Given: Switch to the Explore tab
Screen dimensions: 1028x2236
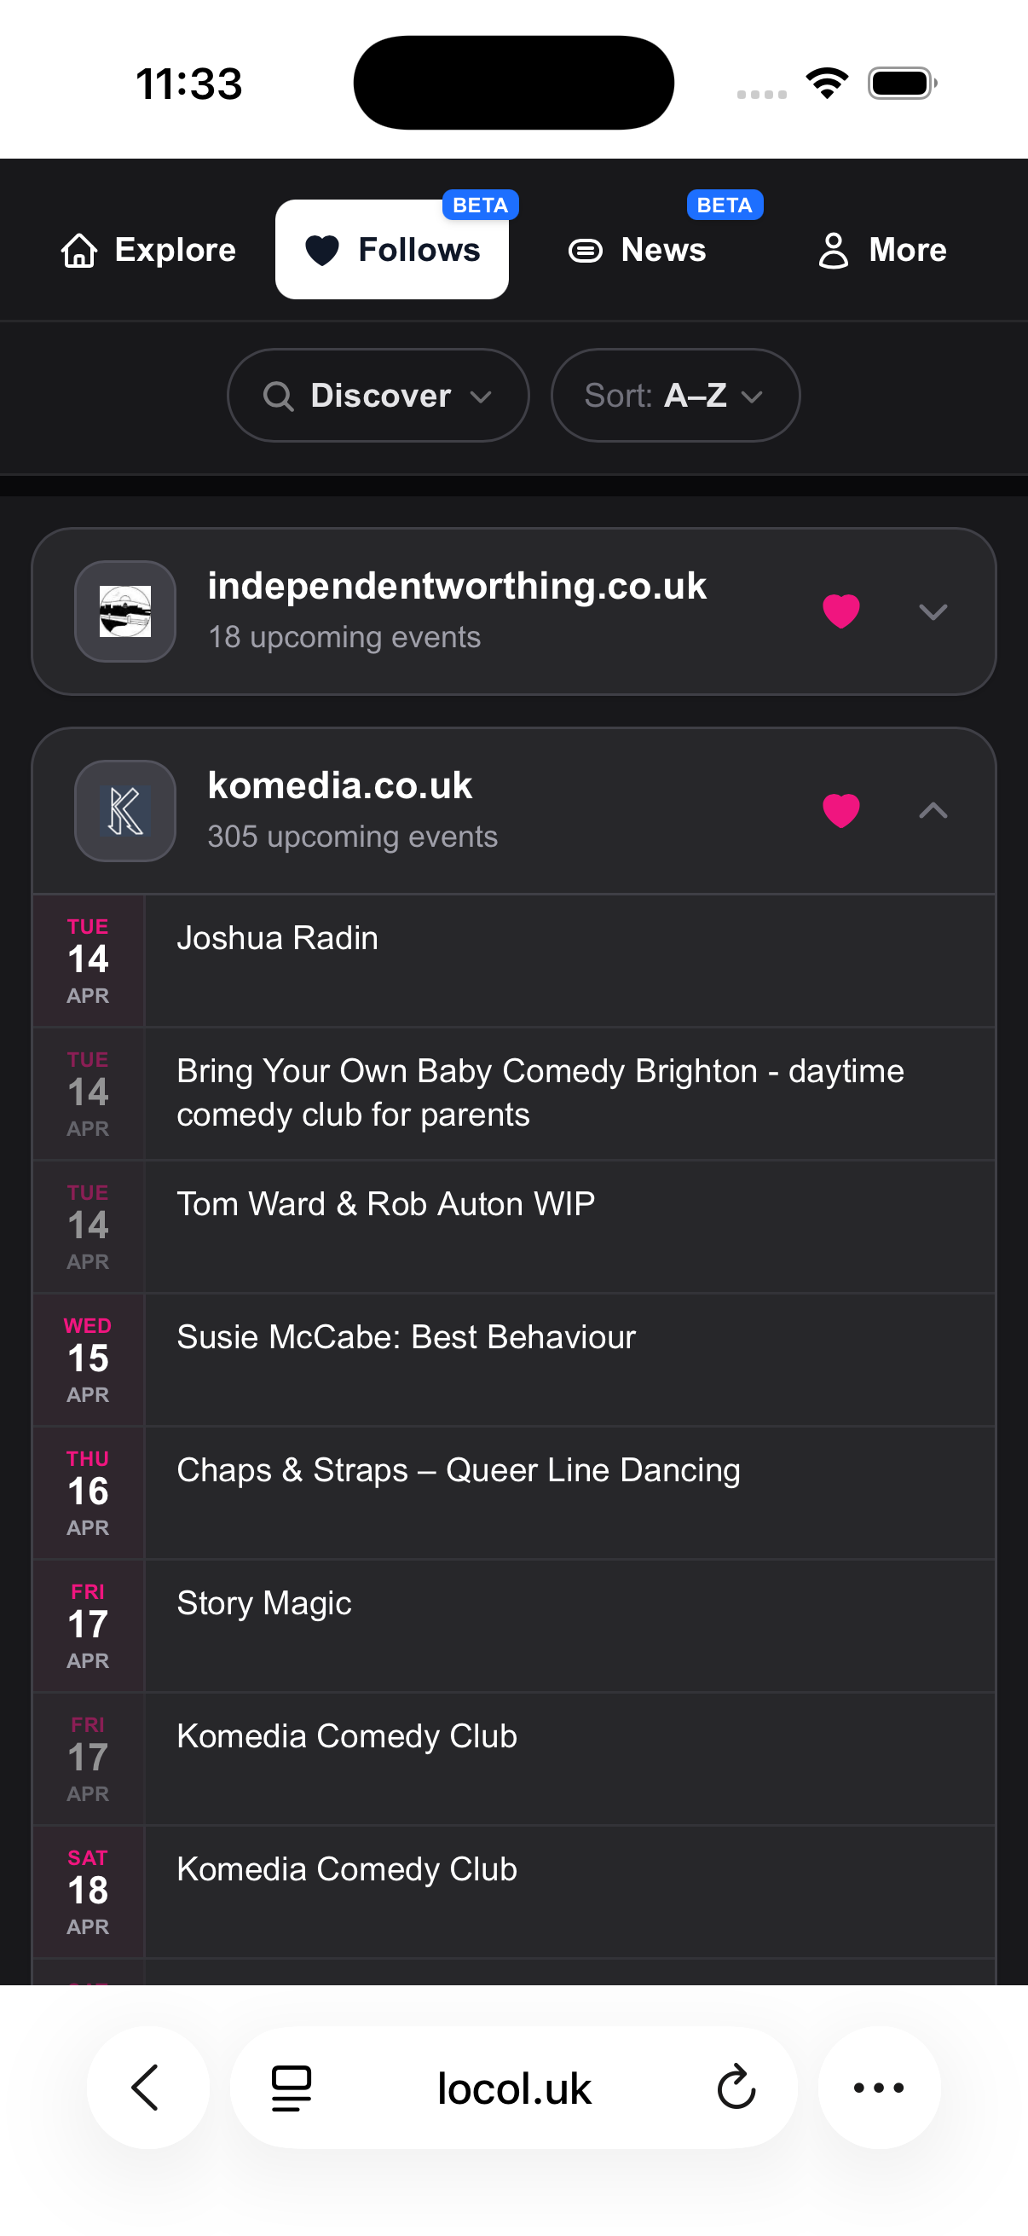Looking at the screenshot, I should pyautogui.click(x=149, y=250).
